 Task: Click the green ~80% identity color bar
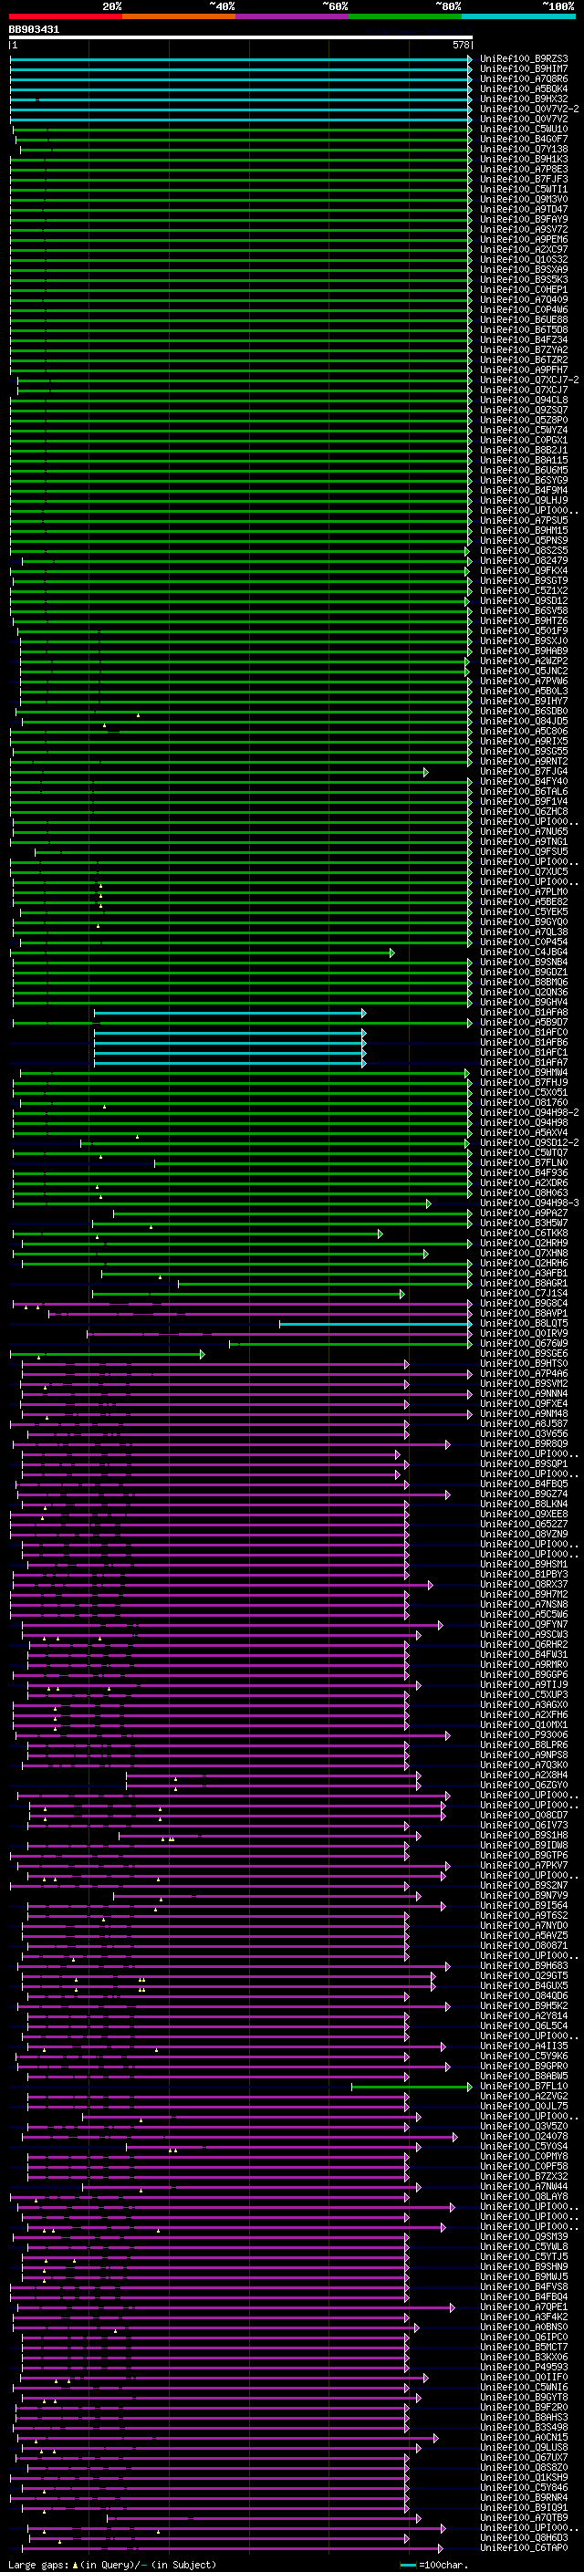(405, 16)
